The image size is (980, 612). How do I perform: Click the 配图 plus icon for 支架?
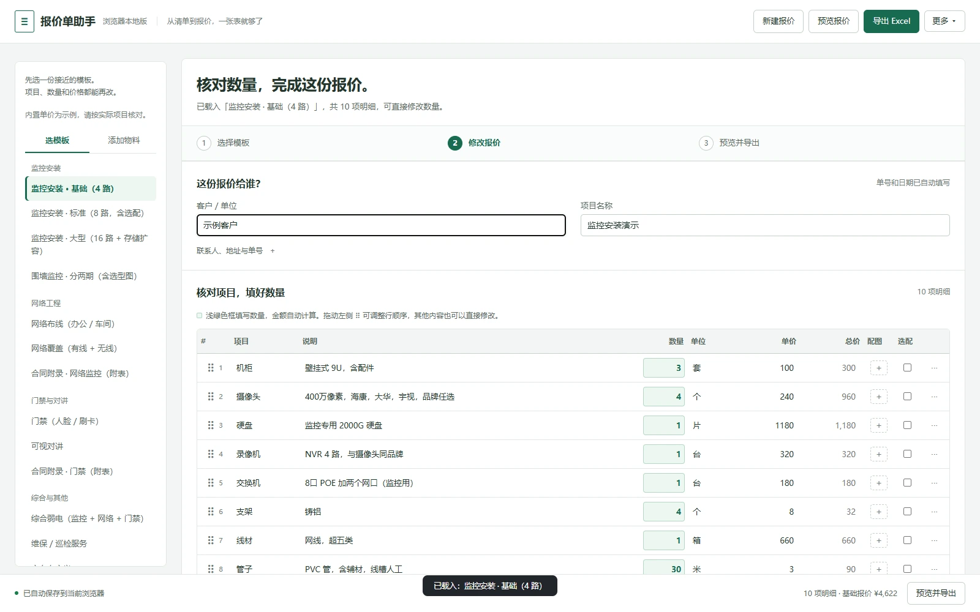click(x=879, y=512)
